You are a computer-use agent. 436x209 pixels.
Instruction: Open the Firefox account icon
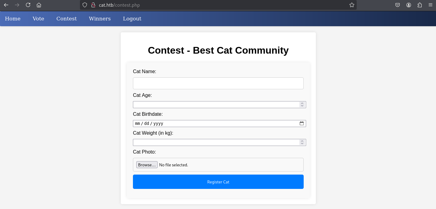[409, 5]
